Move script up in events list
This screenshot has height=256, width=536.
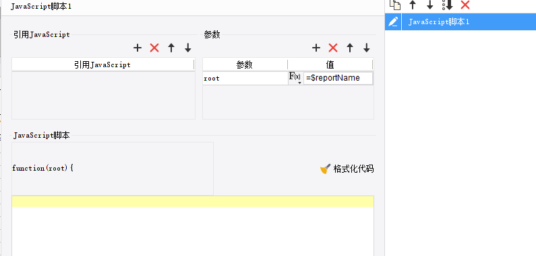point(413,5)
